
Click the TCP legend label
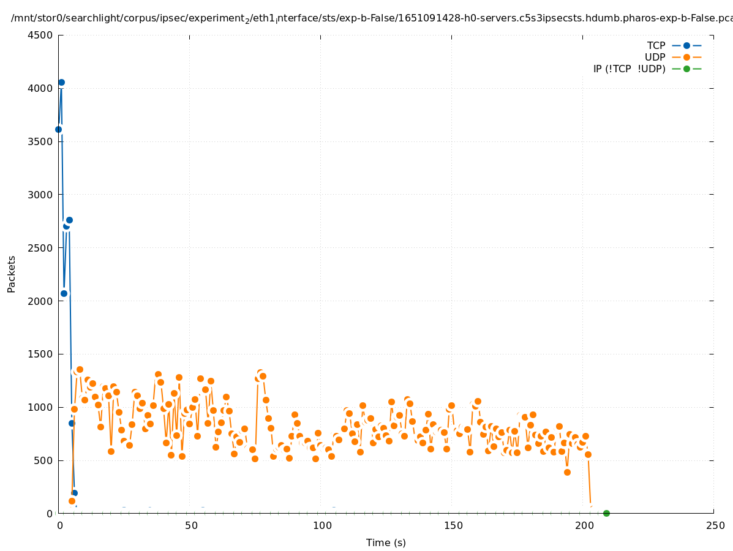pos(656,45)
